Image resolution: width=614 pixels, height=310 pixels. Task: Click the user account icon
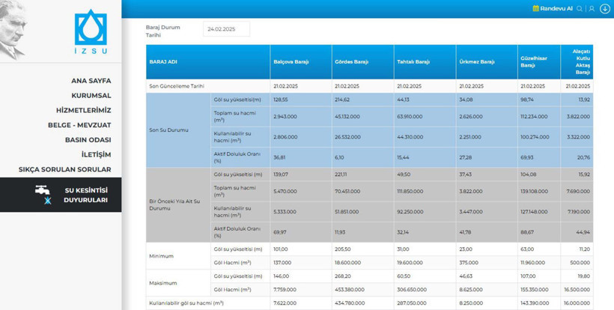592,9
